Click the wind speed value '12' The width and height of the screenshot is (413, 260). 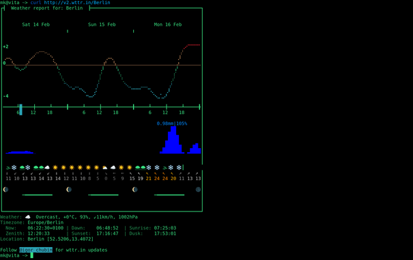[x=66, y=178]
